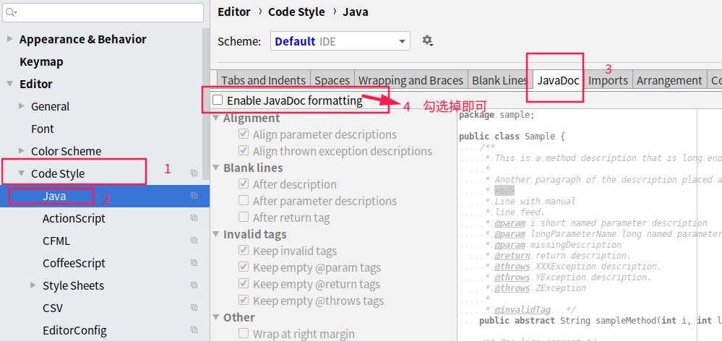Click the copy icon next to Style Sheets
Image resolution: width=722 pixels, height=341 pixels.
[194, 285]
